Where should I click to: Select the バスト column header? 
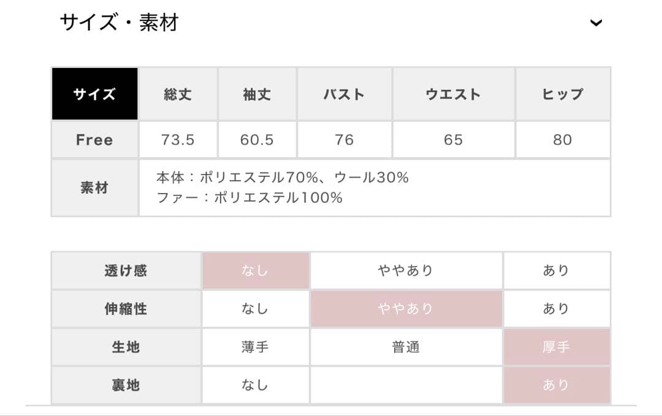pyautogui.click(x=344, y=94)
